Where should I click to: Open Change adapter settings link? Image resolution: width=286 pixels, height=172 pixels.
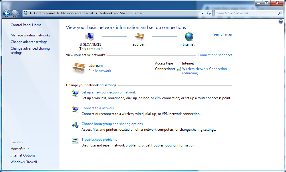point(29,42)
